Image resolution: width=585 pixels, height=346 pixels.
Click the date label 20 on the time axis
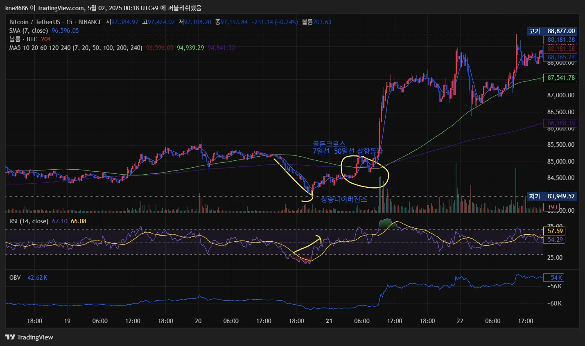pyautogui.click(x=198, y=321)
